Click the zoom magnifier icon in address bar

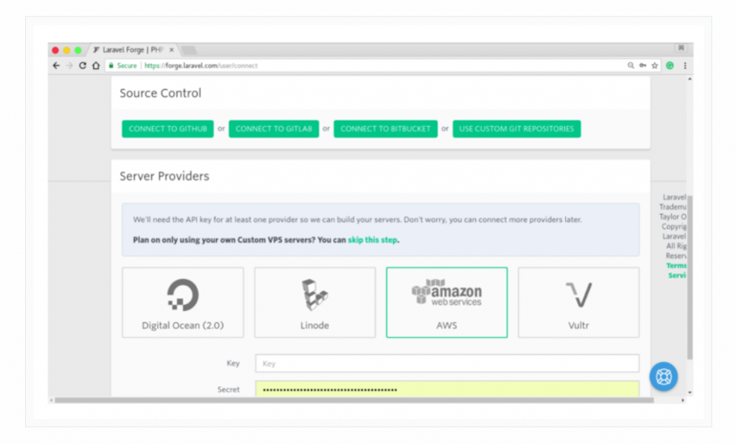(631, 65)
